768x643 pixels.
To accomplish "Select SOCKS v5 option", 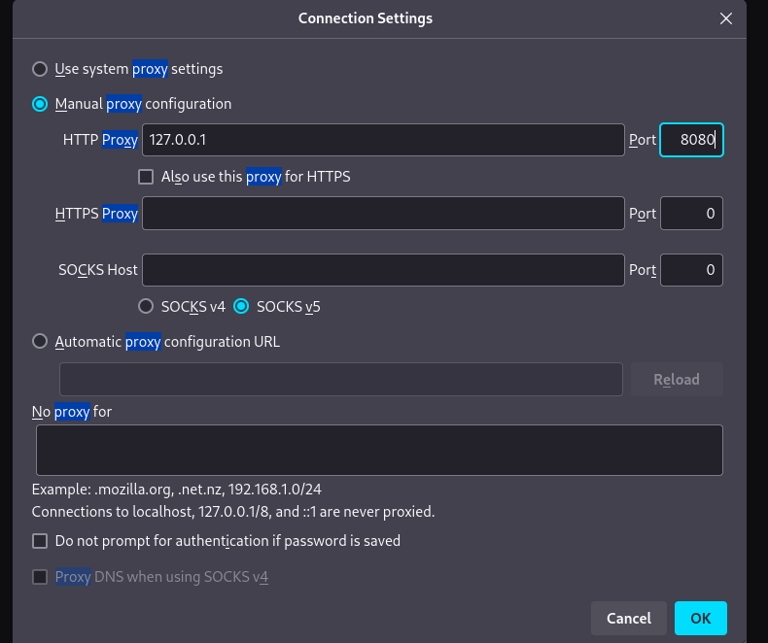I will click(x=241, y=306).
